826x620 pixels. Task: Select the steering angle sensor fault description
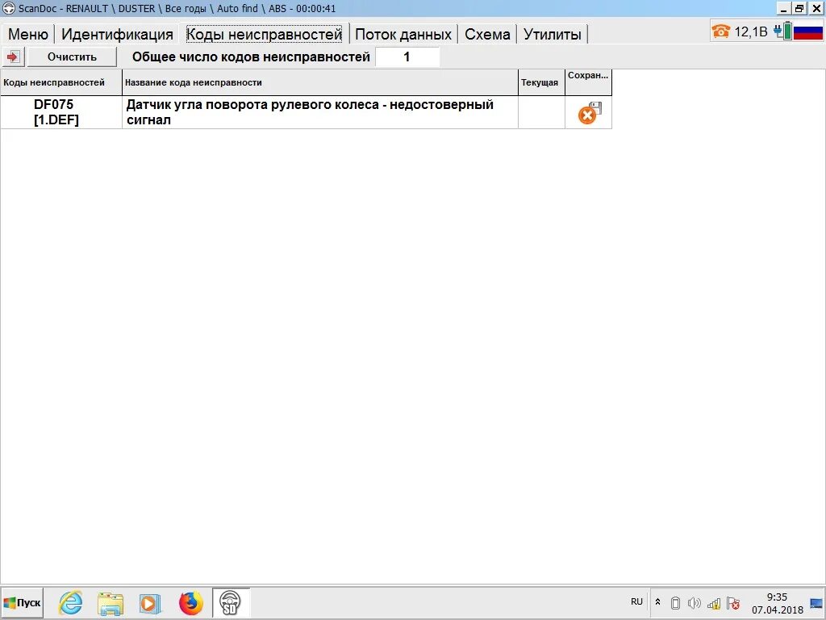pyautogui.click(x=319, y=112)
